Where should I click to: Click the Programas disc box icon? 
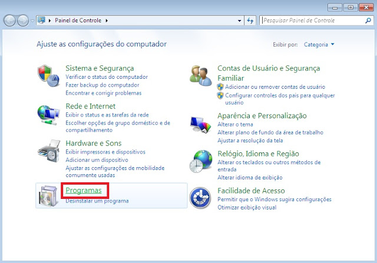coord(49,196)
